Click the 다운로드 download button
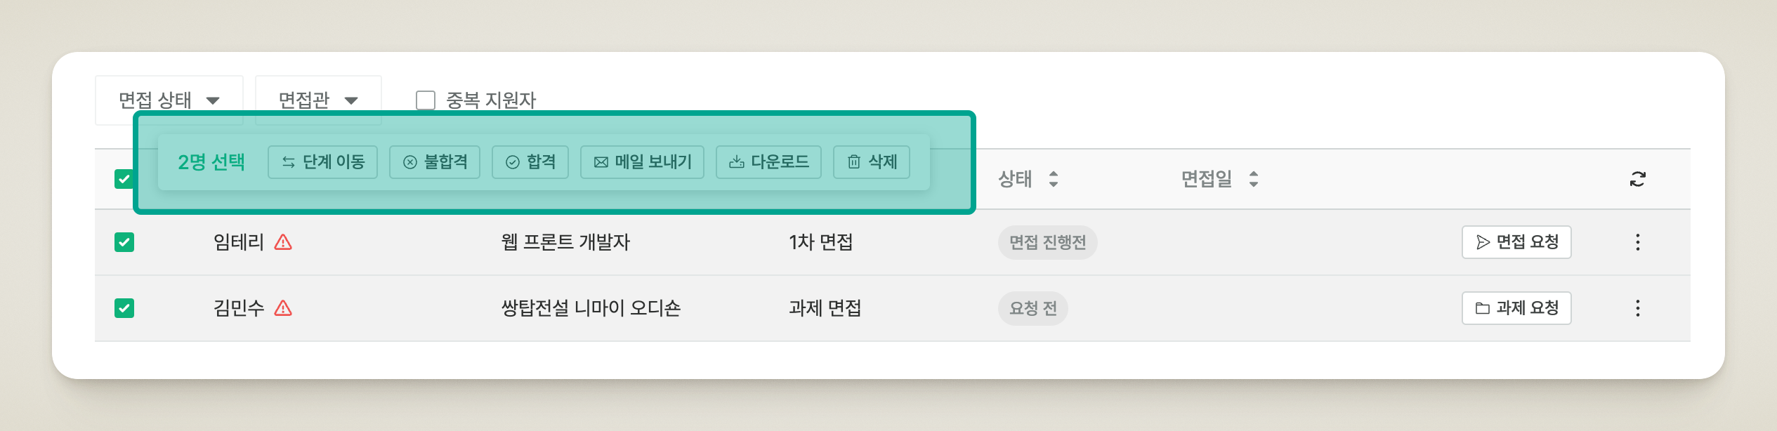 point(768,162)
